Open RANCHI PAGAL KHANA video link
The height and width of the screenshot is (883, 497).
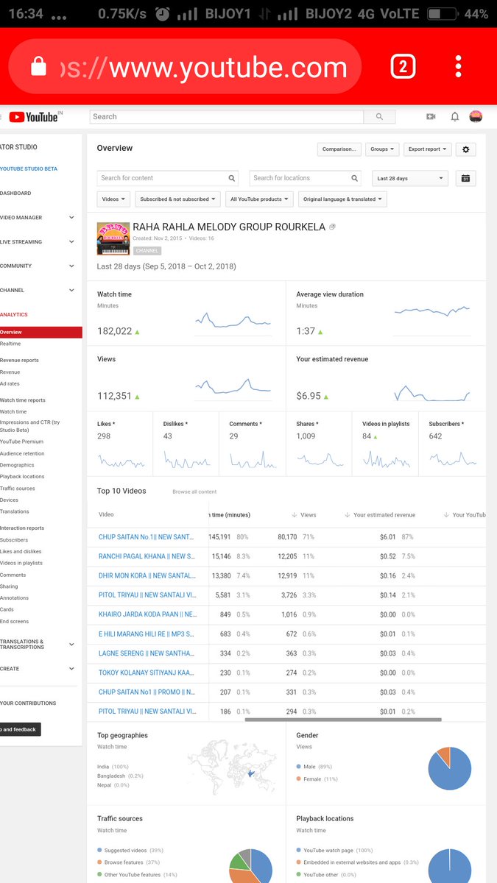tap(147, 556)
